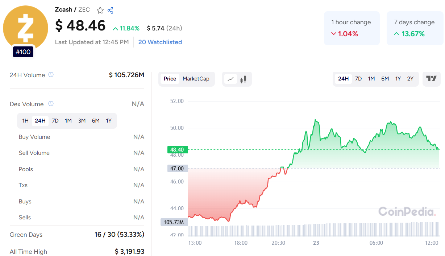445x256 pixels.
Task: Click the 11.84% change value
Action: [x=126, y=28]
